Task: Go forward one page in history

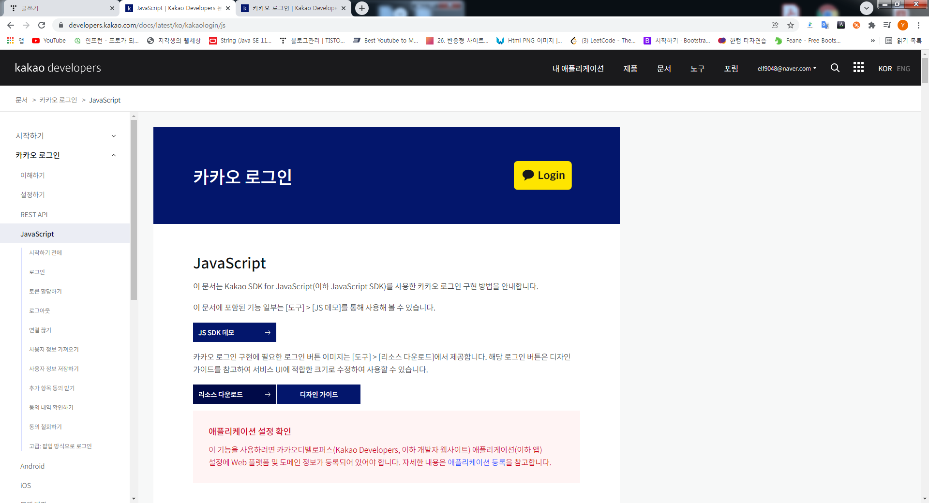Action: coord(26,25)
